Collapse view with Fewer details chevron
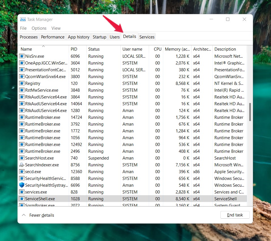This screenshot has height=241, width=271. 24,215
